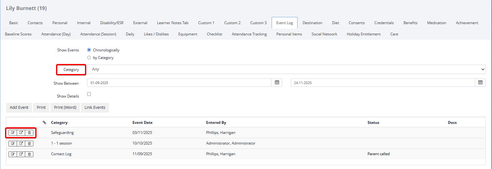Viewport: 492px width, 169px height.
Task: Click the end date field 24-11-2025
Action: pyautogui.click(x=383, y=82)
